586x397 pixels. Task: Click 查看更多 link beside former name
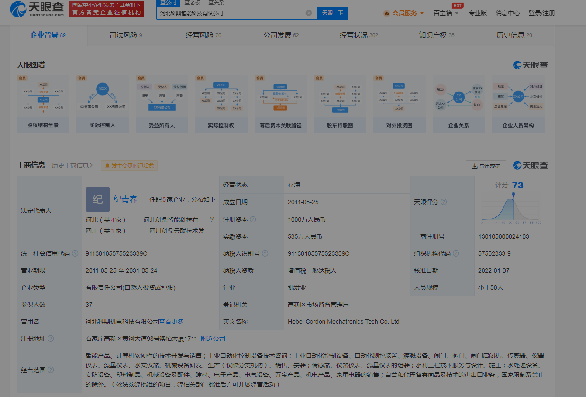pos(171,322)
